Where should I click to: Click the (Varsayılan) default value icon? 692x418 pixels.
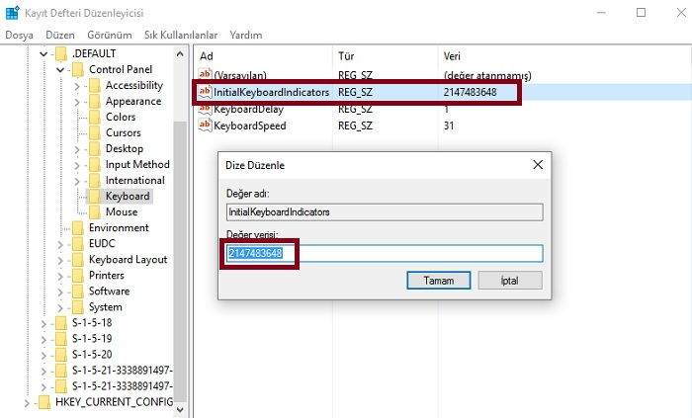(206, 76)
